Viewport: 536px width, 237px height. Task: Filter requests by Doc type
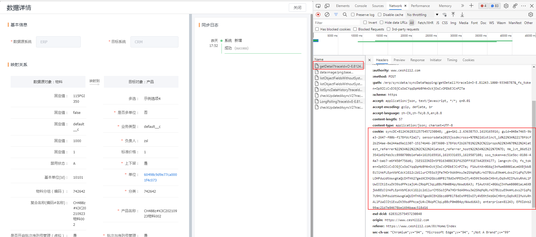click(483, 23)
